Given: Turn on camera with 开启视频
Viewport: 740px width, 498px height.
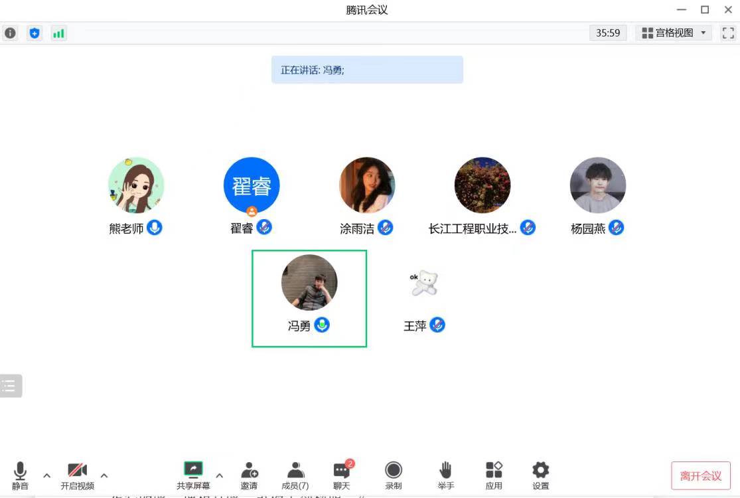Looking at the screenshot, I should pos(78,475).
